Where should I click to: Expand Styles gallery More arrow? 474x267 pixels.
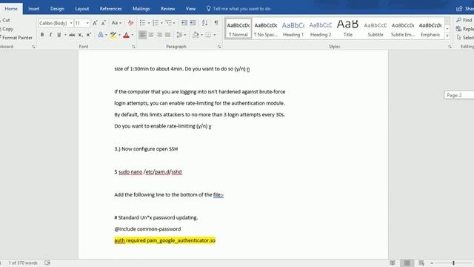point(447,36)
